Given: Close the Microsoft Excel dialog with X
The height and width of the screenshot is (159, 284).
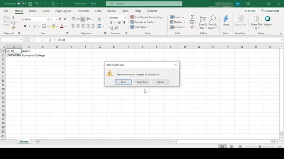Looking at the screenshot, I should [176, 65].
